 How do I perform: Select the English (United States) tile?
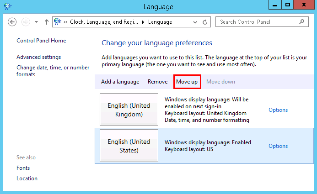coord(129,146)
